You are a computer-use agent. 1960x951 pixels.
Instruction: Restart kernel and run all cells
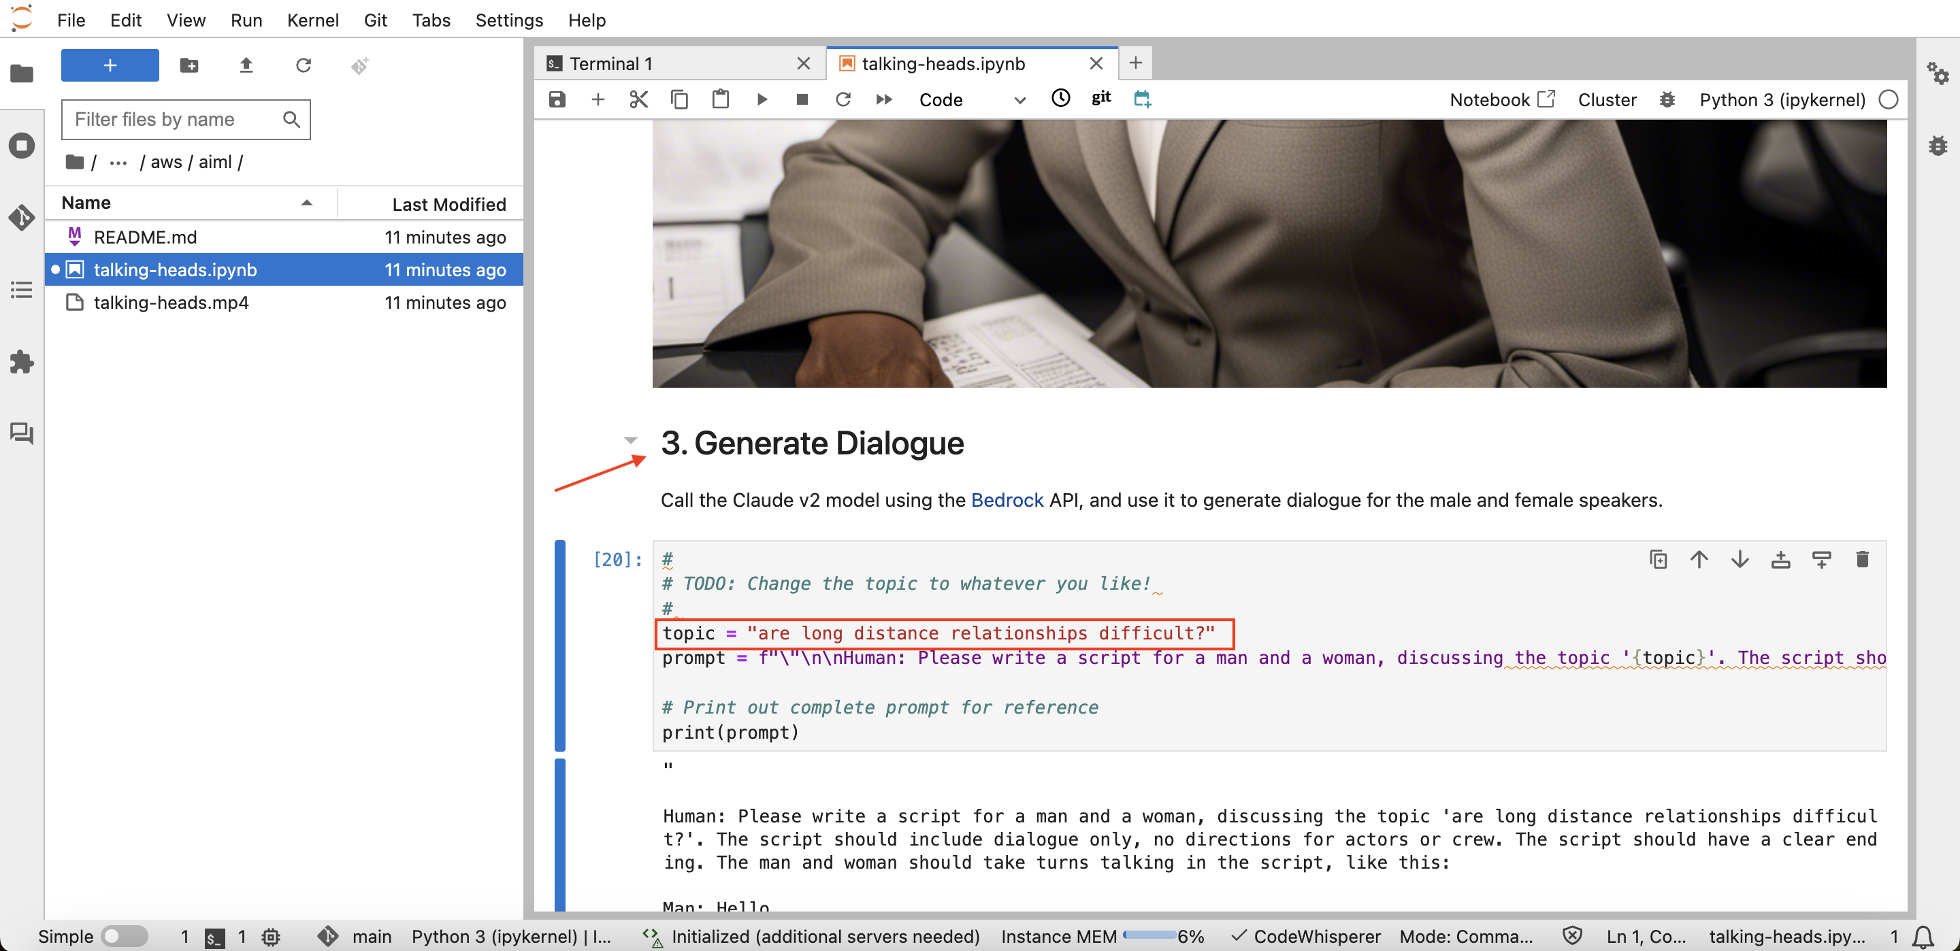click(883, 100)
